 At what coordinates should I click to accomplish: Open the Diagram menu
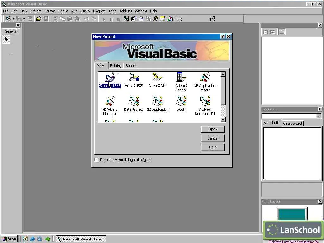(99, 11)
